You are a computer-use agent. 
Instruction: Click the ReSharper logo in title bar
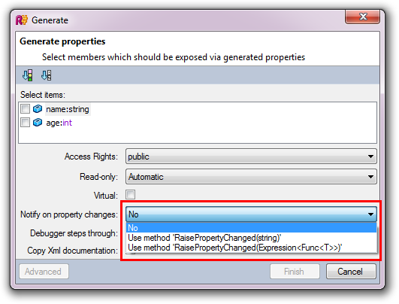pyautogui.click(x=21, y=20)
